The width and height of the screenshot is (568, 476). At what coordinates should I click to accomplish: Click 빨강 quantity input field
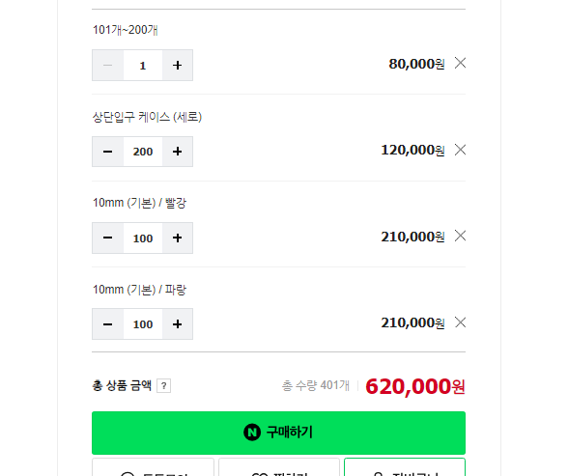click(143, 238)
